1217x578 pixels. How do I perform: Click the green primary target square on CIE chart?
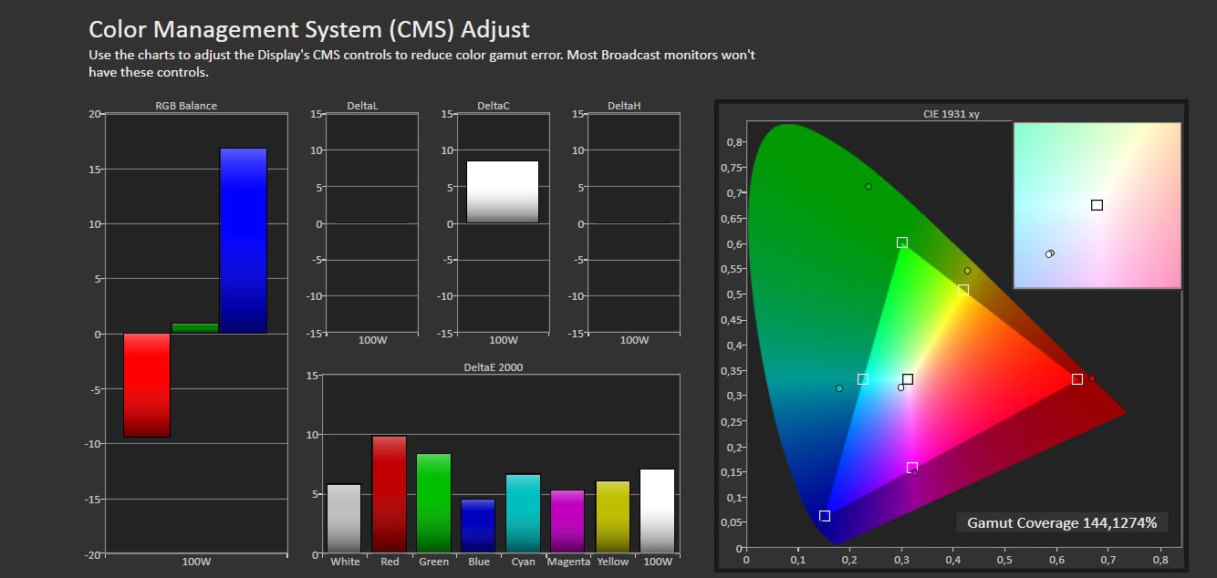click(902, 243)
